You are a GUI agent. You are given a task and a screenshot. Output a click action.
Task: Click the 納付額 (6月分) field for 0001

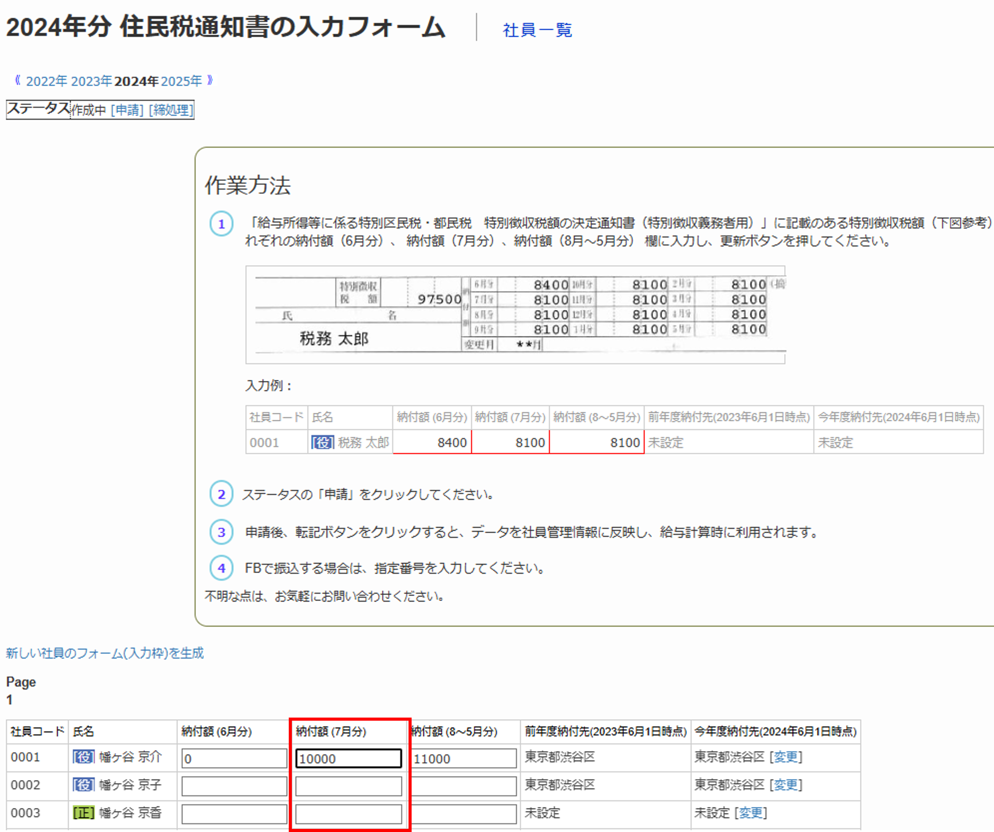click(x=234, y=759)
